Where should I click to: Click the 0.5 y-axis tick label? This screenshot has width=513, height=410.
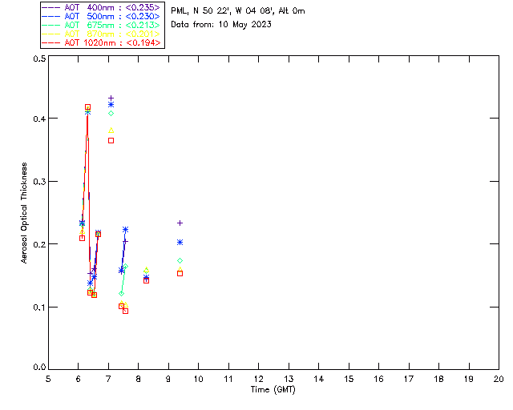pyautogui.click(x=39, y=58)
